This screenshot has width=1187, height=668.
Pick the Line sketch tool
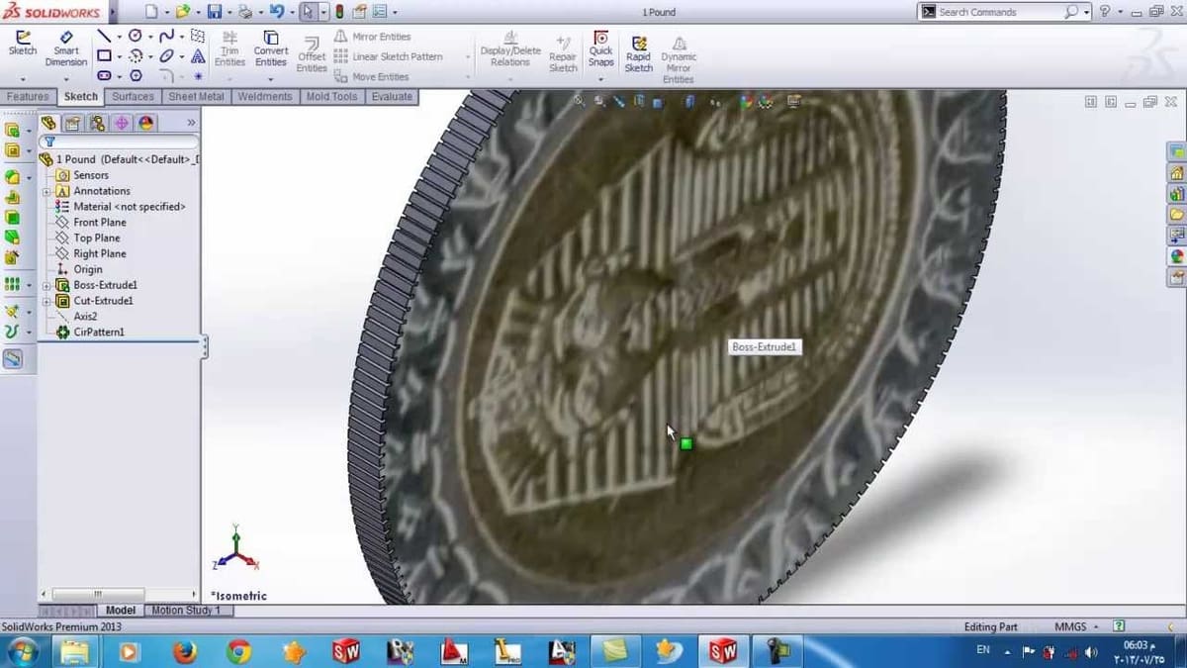104,36
